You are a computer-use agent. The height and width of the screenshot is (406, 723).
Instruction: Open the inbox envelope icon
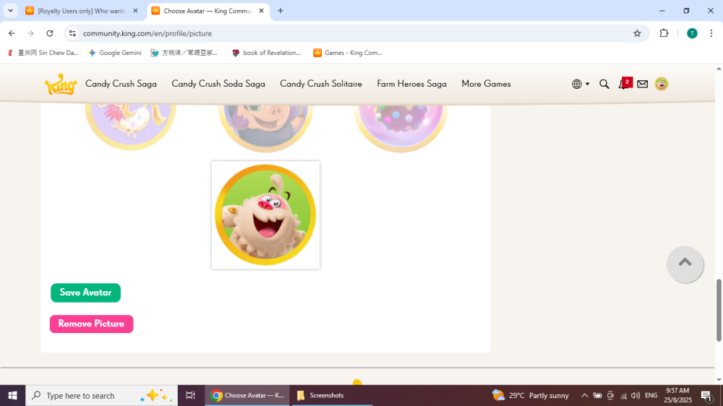(x=642, y=84)
